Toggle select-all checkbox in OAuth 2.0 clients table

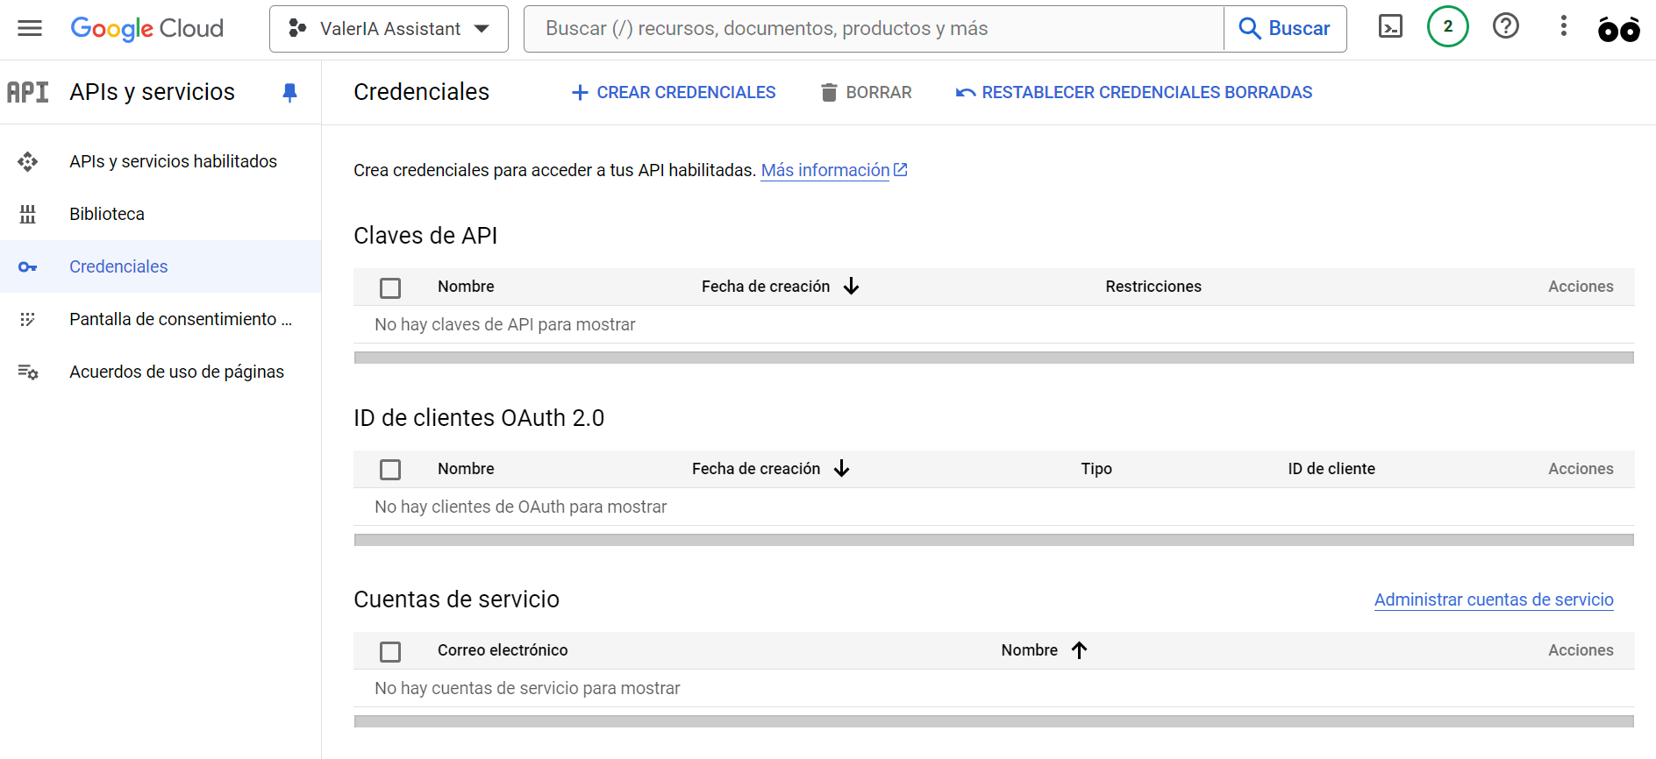coord(390,470)
